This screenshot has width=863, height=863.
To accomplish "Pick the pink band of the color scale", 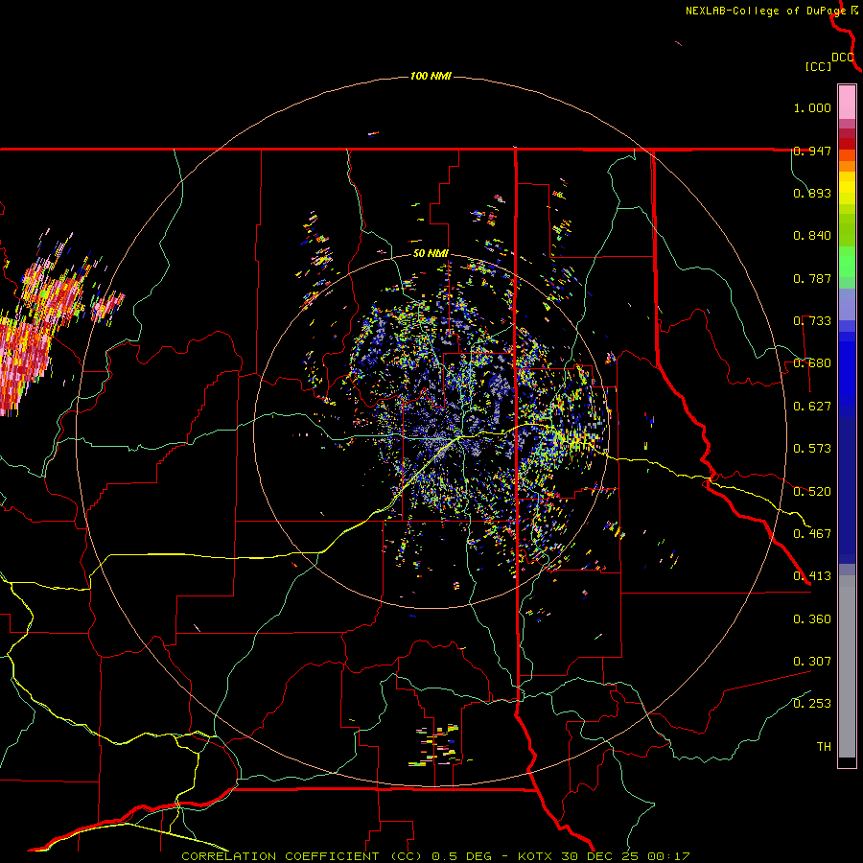I will tap(847, 103).
